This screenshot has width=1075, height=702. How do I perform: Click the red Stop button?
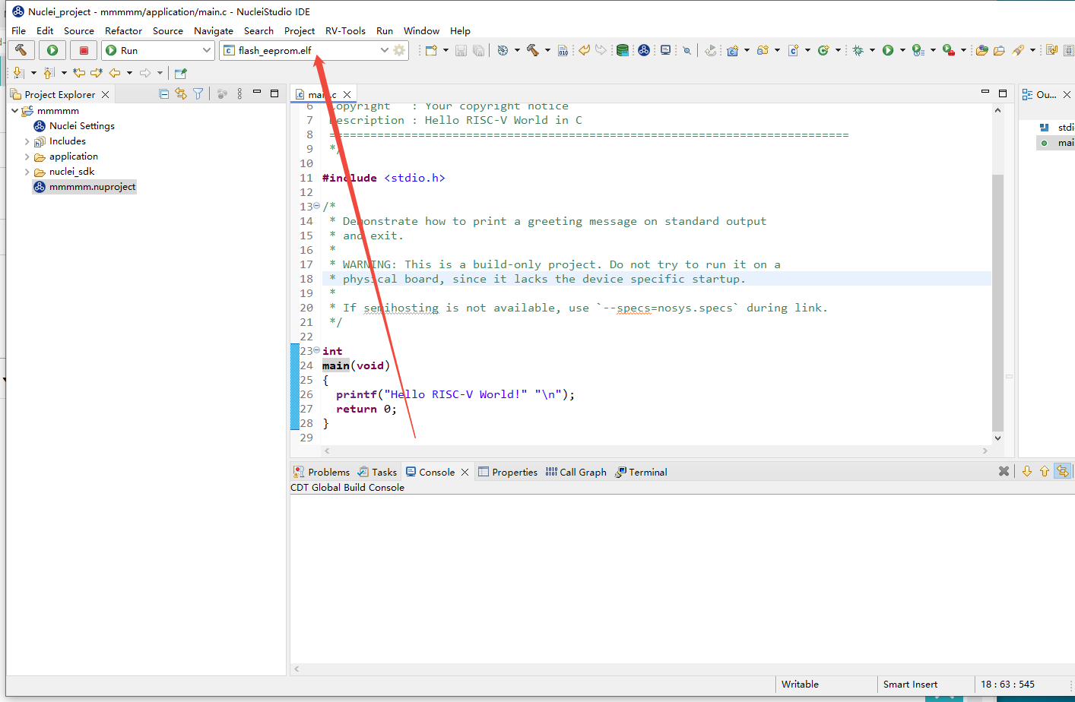pos(84,50)
